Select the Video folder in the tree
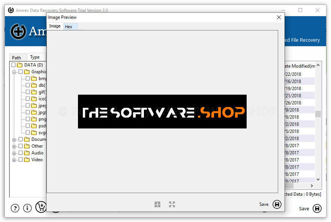The image size is (331, 222). pos(37,159)
